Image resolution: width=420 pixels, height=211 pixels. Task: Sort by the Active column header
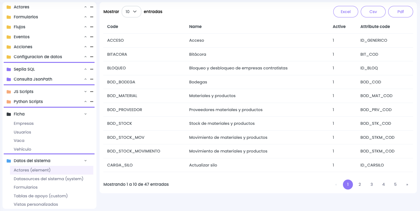[x=339, y=27]
